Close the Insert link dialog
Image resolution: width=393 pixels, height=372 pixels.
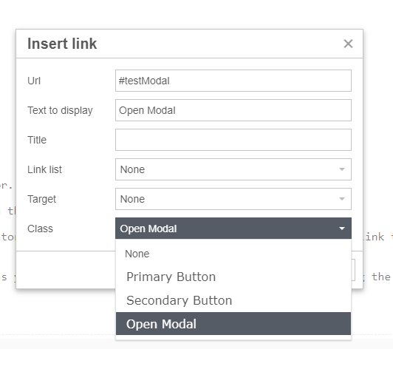click(x=348, y=44)
